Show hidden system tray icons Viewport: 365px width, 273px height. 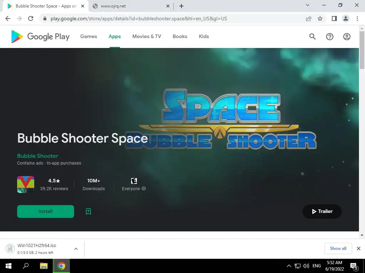tap(289, 266)
